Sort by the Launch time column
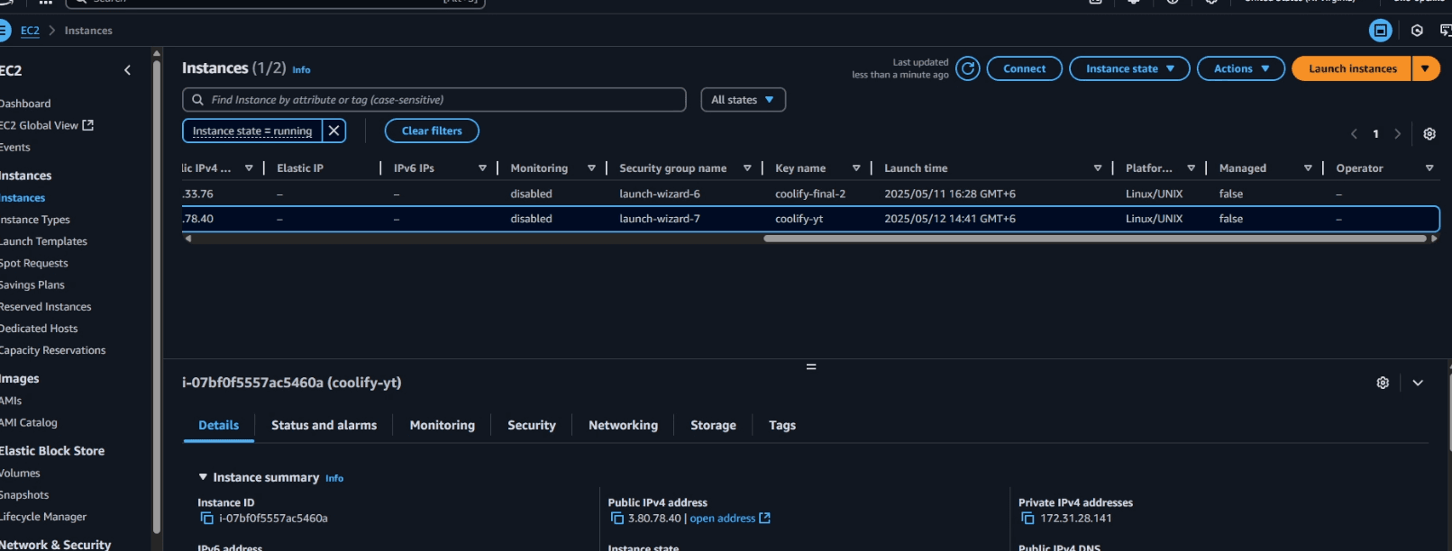The height and width of the screenshot is (551, 1452). [1098, 168]
